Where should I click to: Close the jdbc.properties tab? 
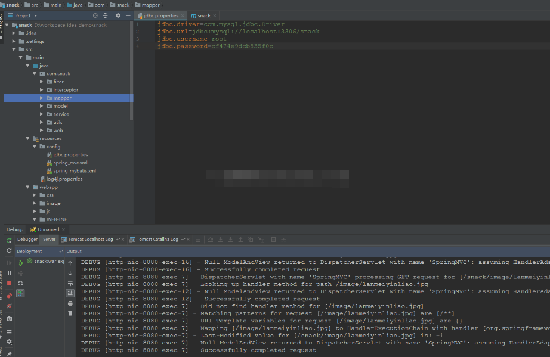tap(183, 15)
